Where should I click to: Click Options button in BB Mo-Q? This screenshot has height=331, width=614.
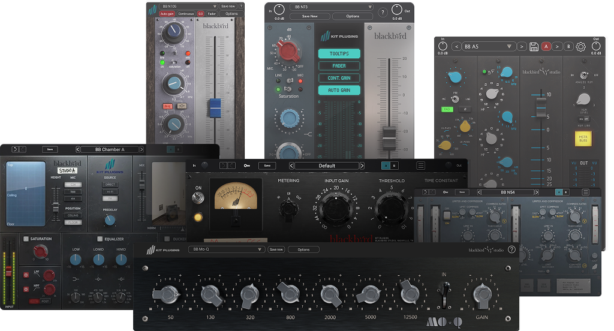point(303,249)
